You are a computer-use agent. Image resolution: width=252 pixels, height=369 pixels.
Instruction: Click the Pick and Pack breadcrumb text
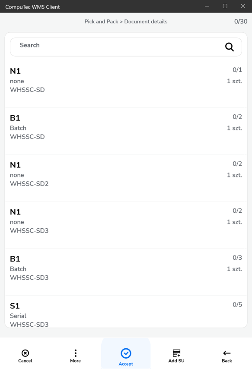coord(102,22)
